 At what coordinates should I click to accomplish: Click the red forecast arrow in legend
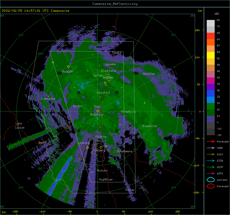(x=211, y=141)
